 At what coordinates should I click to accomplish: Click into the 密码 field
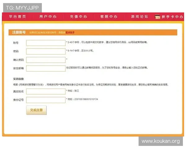pyautogui.click(x=46, y=51)
